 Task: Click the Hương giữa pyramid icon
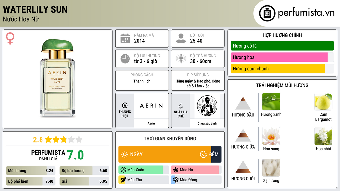[243, 135]
